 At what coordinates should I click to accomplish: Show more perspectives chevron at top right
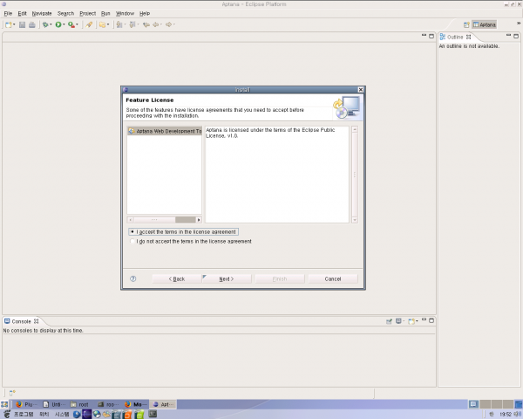(x=519, y=24)
